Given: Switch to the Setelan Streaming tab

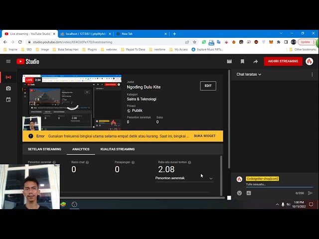Looking at the screenshot, I should [44, 149].
